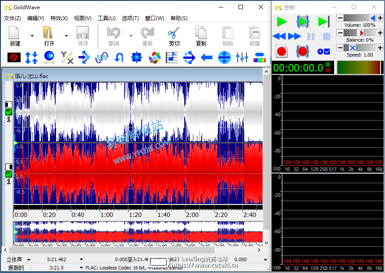This screenshot has height=273, width=385.
Task: Toggle the top channel's green checkbox
Action: (9, 112)
